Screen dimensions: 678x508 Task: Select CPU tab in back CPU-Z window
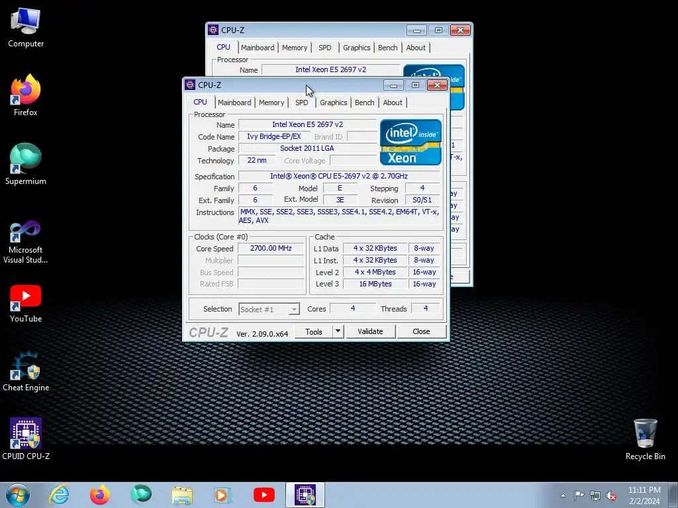(223, 47)
